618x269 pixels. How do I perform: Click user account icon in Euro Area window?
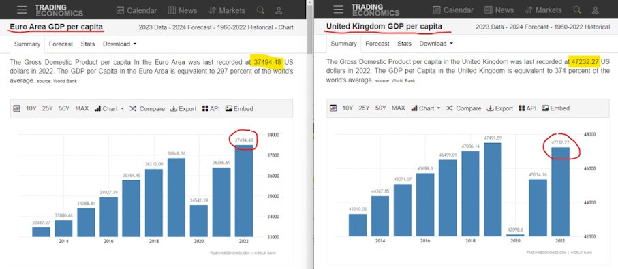point(279,11)
